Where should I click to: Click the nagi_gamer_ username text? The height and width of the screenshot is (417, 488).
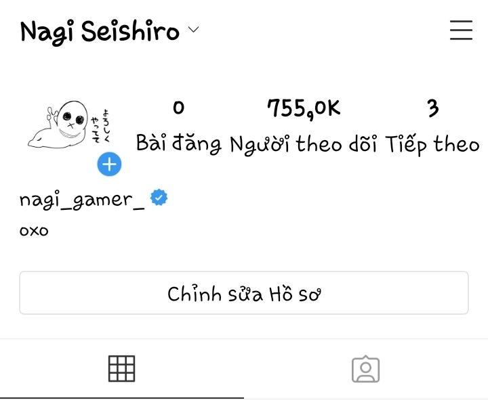pyautogui.click(x=82, y=200)
